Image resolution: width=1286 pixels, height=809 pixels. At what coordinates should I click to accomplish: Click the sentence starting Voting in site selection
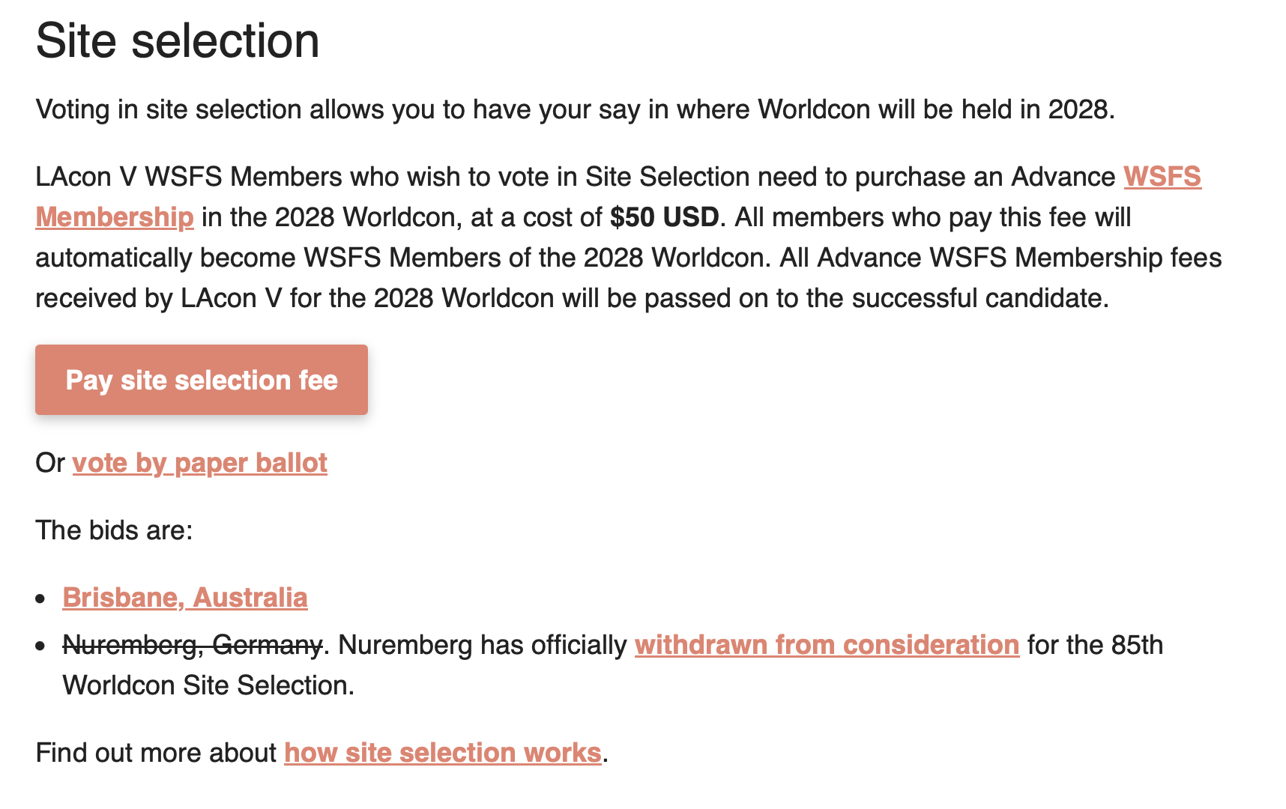[576, 109]
